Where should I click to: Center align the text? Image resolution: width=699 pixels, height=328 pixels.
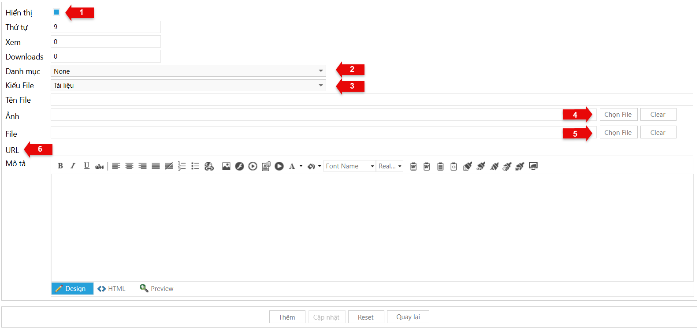point(129,166)
